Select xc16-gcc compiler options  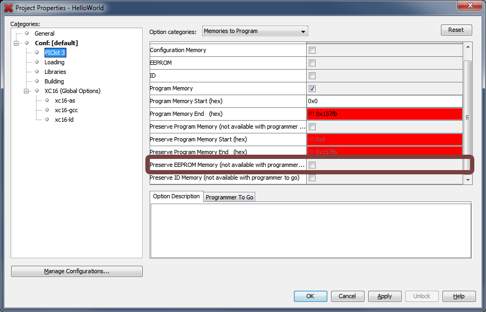pyautogui.click(x=66, y=110)
